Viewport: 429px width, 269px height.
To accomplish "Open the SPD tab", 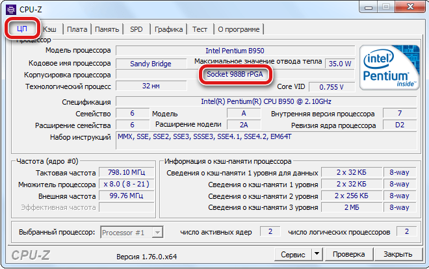I will coord(136,29).
